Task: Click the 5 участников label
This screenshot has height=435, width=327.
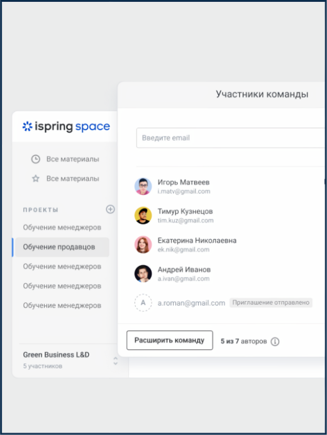Action: point(43,366)
